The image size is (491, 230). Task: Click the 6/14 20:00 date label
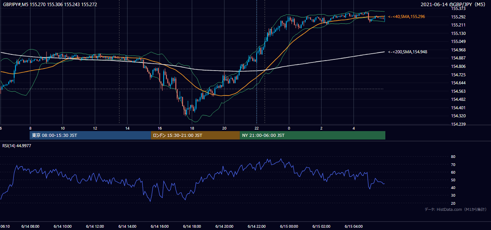[x=224, y=226]
